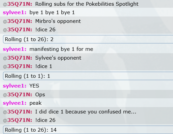The width and height of the screenshot is (173, 134).
Task: Click 'because you confused me...' message text
Action: click(x=101, y=112)
